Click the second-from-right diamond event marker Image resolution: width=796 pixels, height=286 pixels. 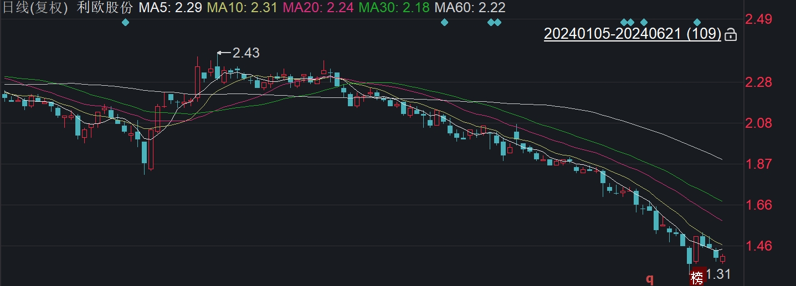(x=644, y=22)
